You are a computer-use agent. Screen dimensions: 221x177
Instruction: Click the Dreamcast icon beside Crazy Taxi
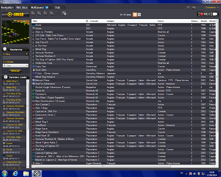click(x=33, y=66)
